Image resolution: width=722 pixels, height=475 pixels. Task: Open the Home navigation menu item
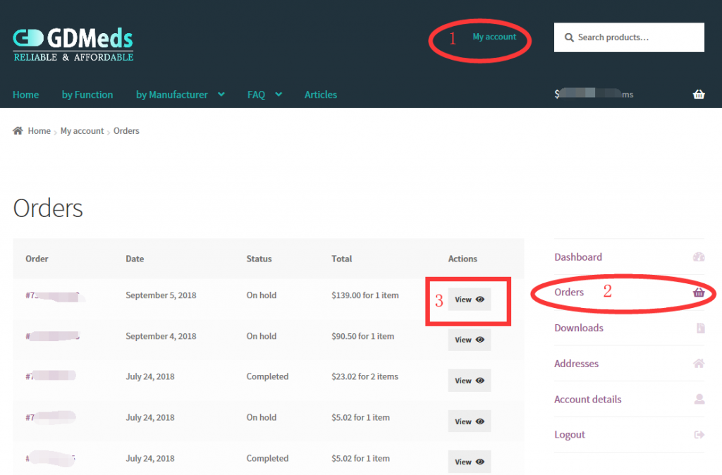pyautogui.click(x=25, y=94)
